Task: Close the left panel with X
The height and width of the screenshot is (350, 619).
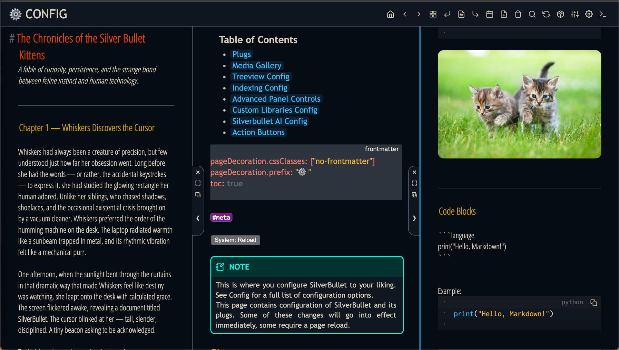Action: click(198, 172)
